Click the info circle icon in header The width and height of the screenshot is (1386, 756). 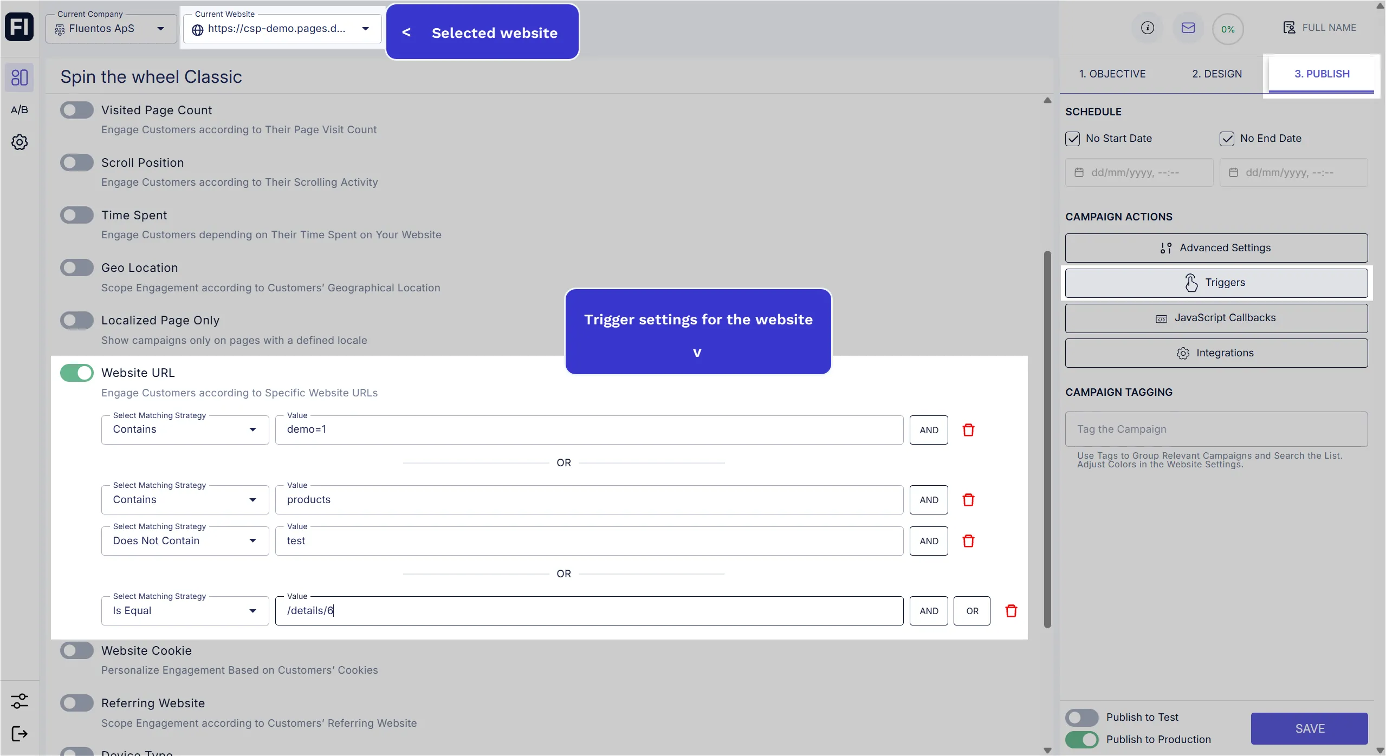tap(1147, 28)
